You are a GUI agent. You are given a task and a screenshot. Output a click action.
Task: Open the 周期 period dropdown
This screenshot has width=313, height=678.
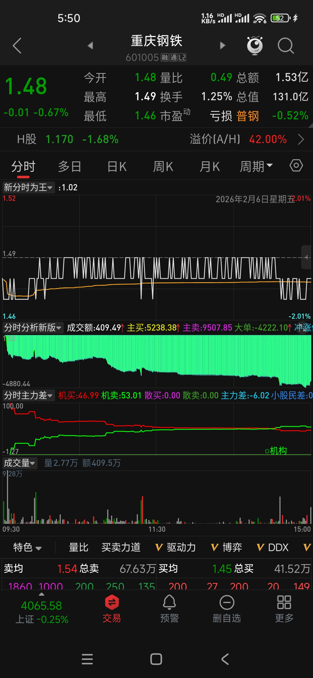click(x=256, y=167)
